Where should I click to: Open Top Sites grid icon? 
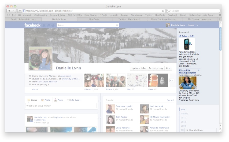click(19, 15)
